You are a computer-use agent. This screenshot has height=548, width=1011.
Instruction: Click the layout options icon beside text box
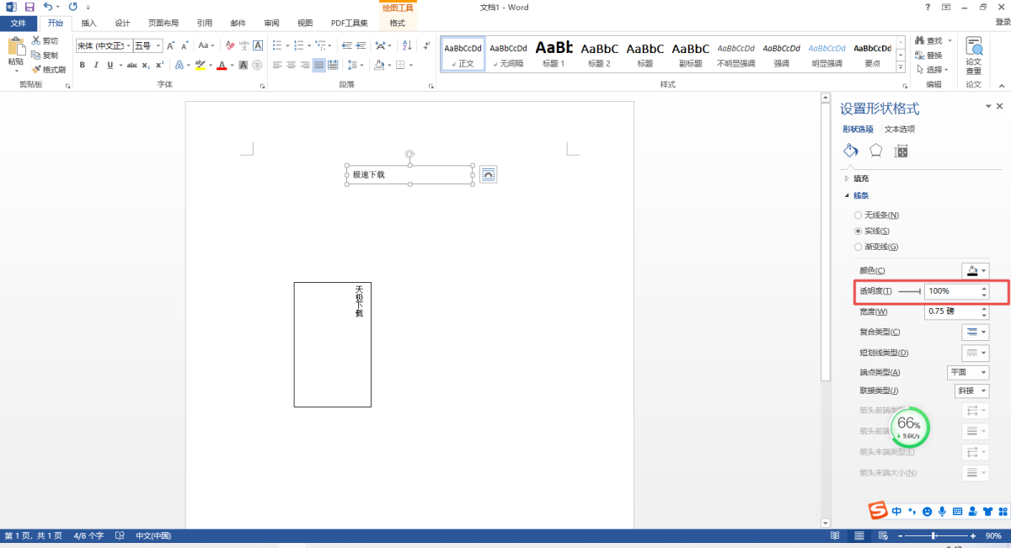tap(489, 174)
